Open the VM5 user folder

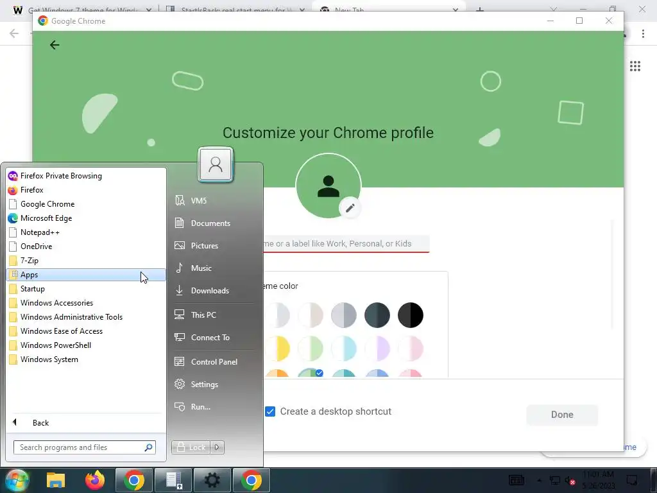(x=214, y=201)
